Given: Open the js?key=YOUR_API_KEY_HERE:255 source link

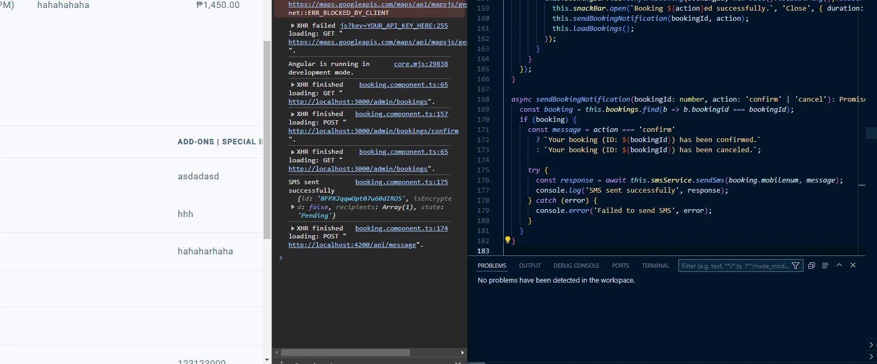Looking at the screenshot, I should [x=394, y=26].
